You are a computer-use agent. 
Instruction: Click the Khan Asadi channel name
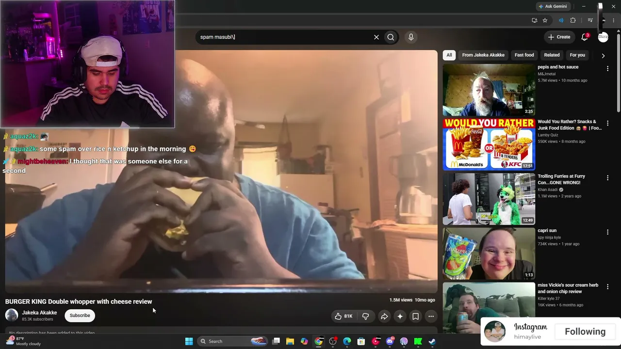tap(548, 190)
